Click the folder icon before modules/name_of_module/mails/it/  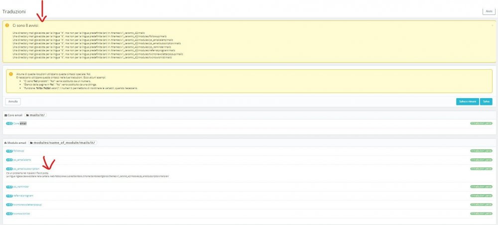click(31, 143)
